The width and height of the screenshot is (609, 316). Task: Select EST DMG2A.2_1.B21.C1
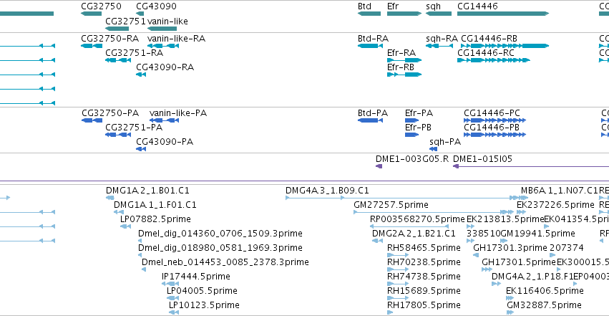378,241
